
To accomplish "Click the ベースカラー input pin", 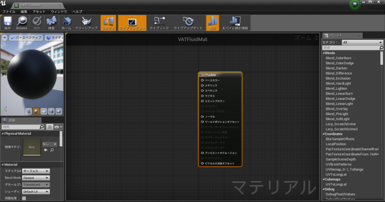I will pyautogui.click(x=202, y=80).
